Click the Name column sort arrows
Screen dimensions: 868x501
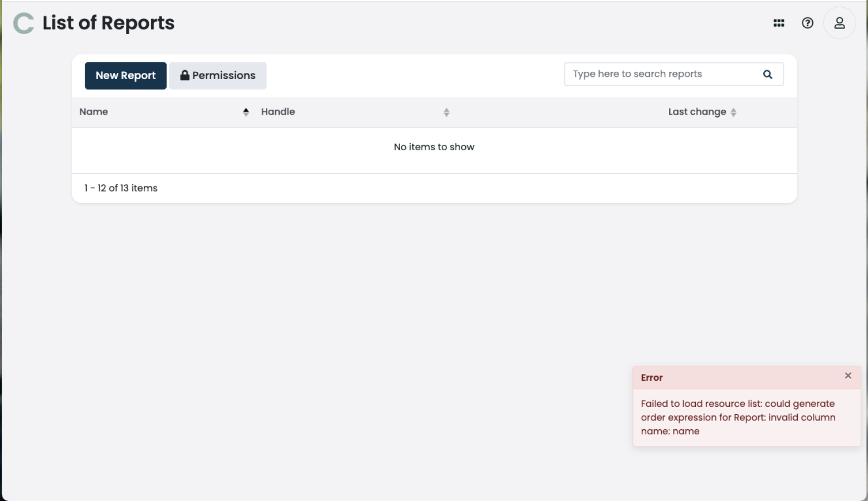point(246,112)
